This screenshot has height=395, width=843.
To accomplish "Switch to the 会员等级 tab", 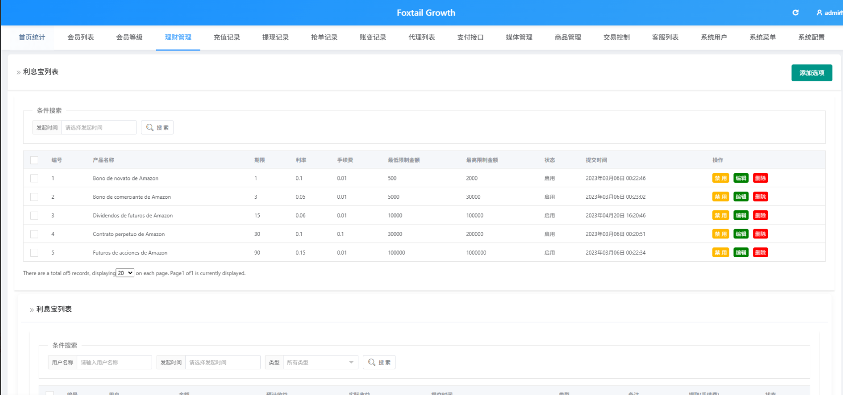I will [x=129, y=37].
